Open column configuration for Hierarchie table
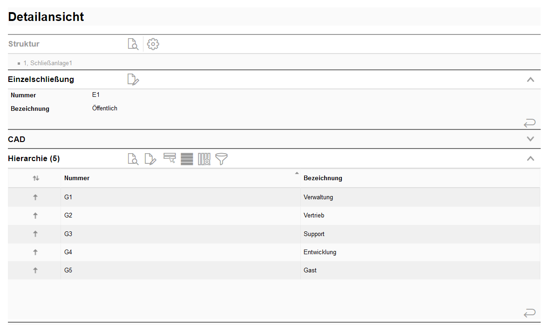550x325 pixels. click(204, 159)
